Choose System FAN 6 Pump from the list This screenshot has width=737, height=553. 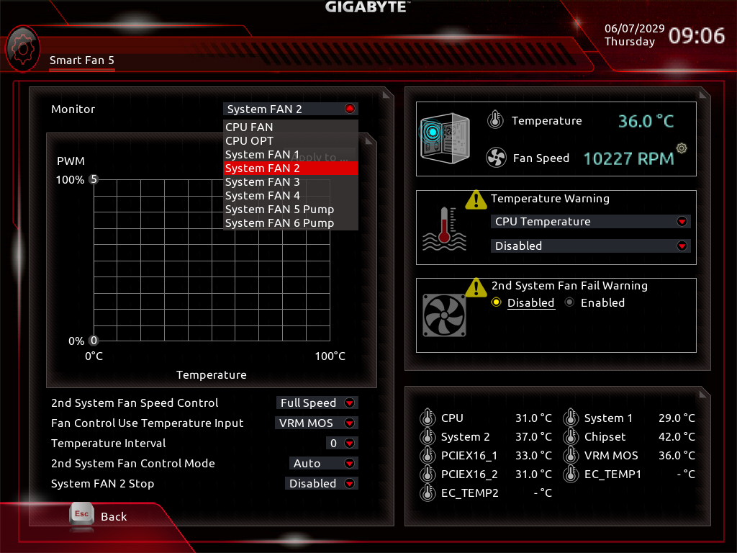click(x=291, y=223)
